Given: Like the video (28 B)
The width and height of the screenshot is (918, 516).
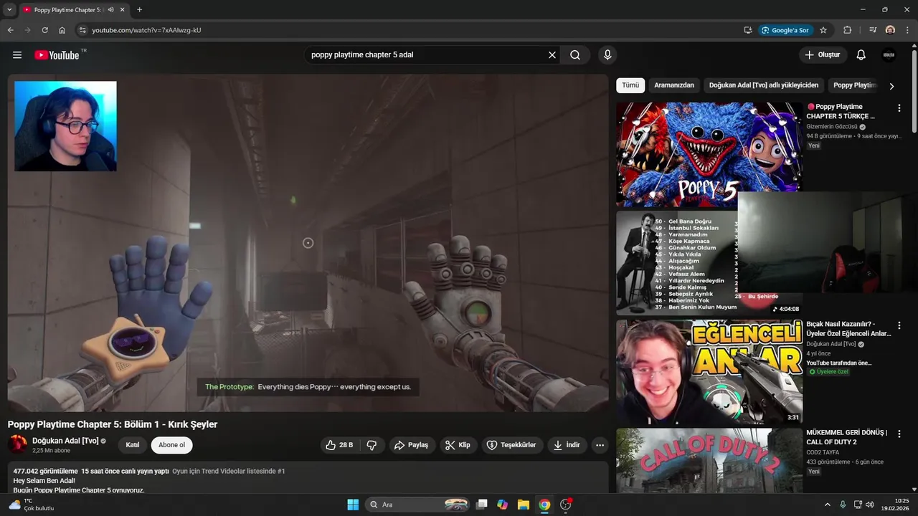Looking at the screenshot, I should [x=339, y=445].
